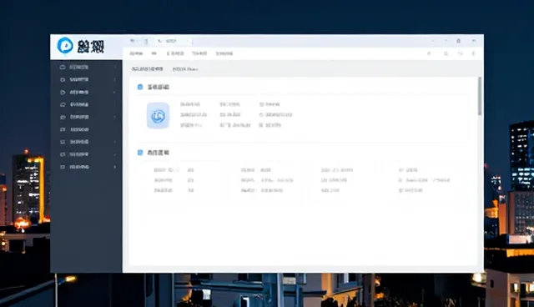The width and height of the screenshot is (534, 307).
Task: Open the last item in the top navigation menu
Action: pyautogui.click(x=224, y=53)
